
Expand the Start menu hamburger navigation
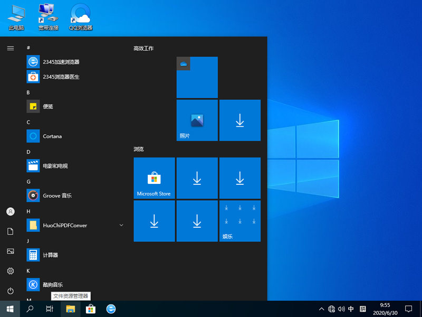click(x=10, y=48)
